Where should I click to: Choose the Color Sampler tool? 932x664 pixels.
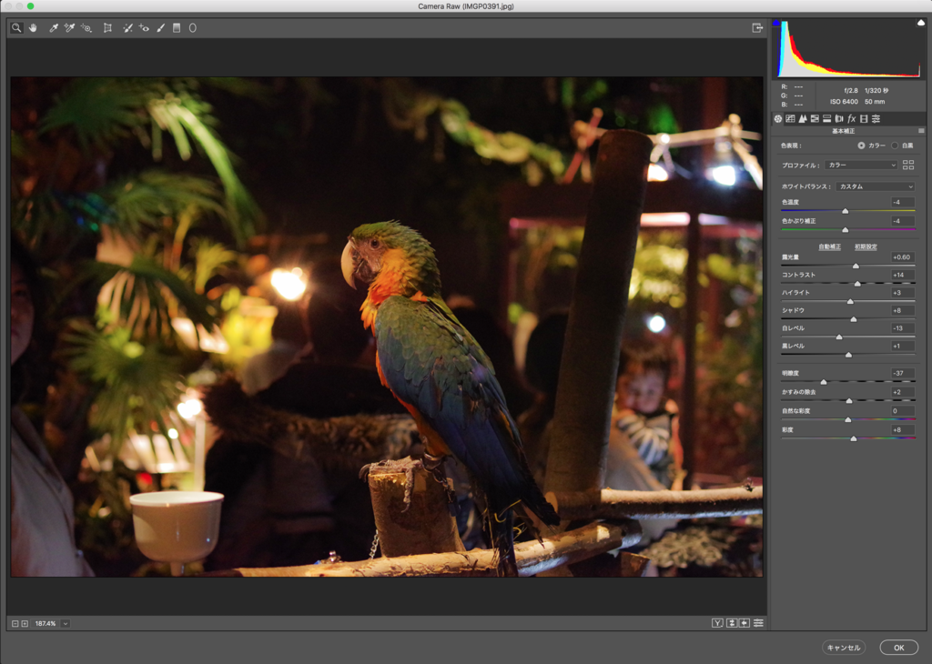point(69,28)
